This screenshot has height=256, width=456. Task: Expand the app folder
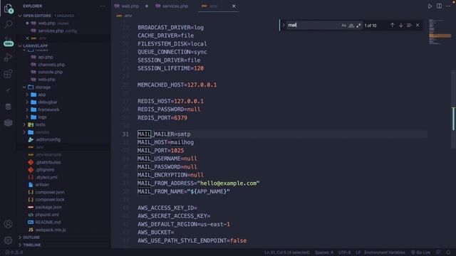coord(27,95)
